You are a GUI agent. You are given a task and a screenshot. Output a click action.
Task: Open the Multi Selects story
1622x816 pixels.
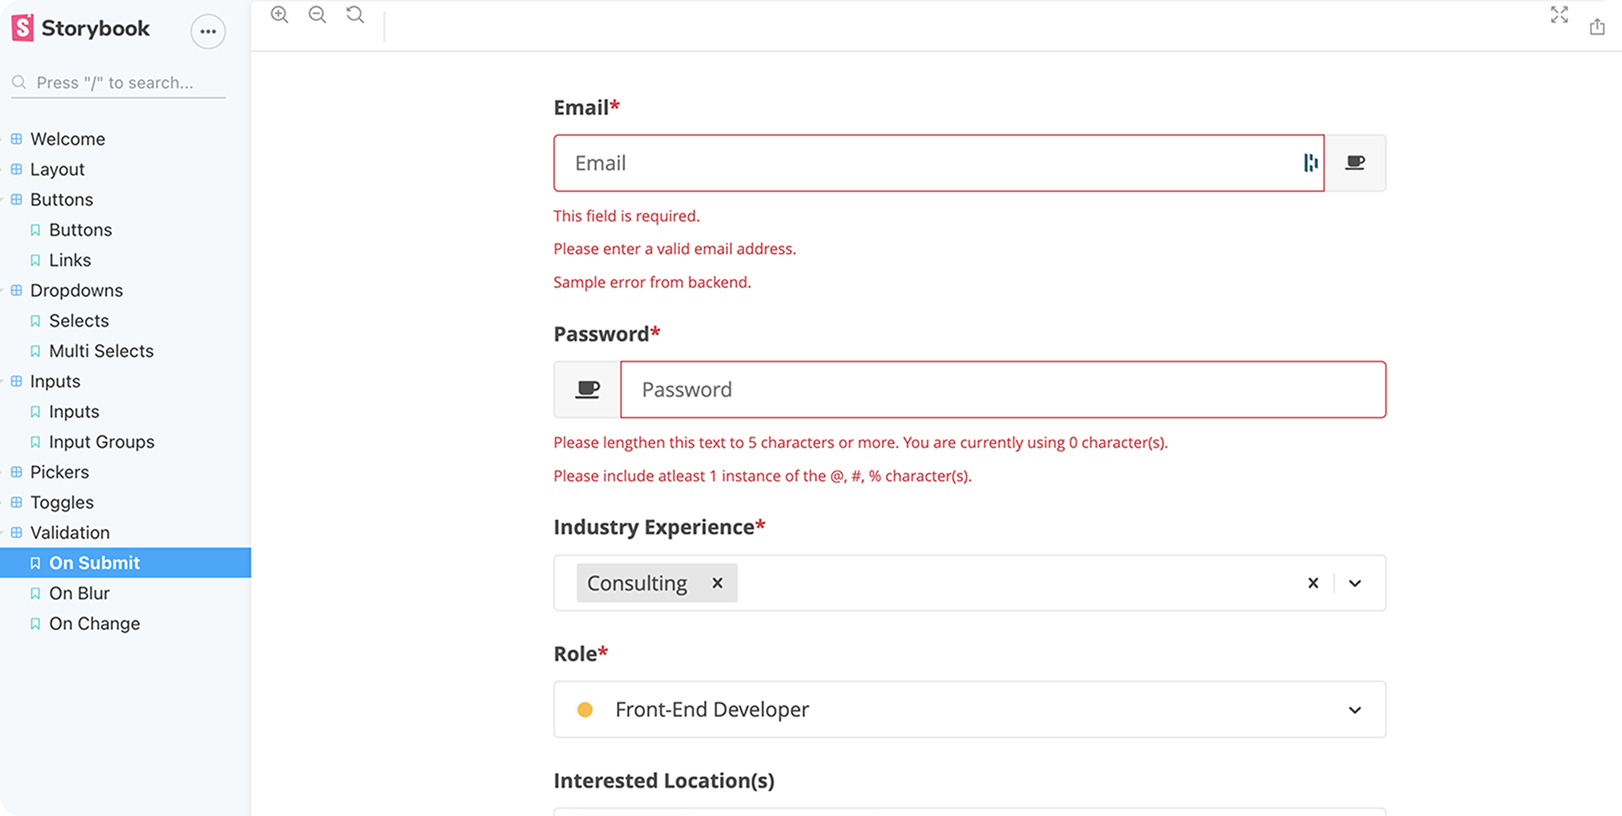101,351
